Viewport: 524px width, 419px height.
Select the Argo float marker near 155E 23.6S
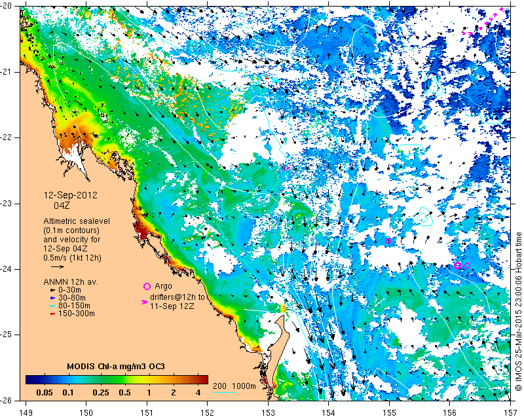tap(388, 241)
